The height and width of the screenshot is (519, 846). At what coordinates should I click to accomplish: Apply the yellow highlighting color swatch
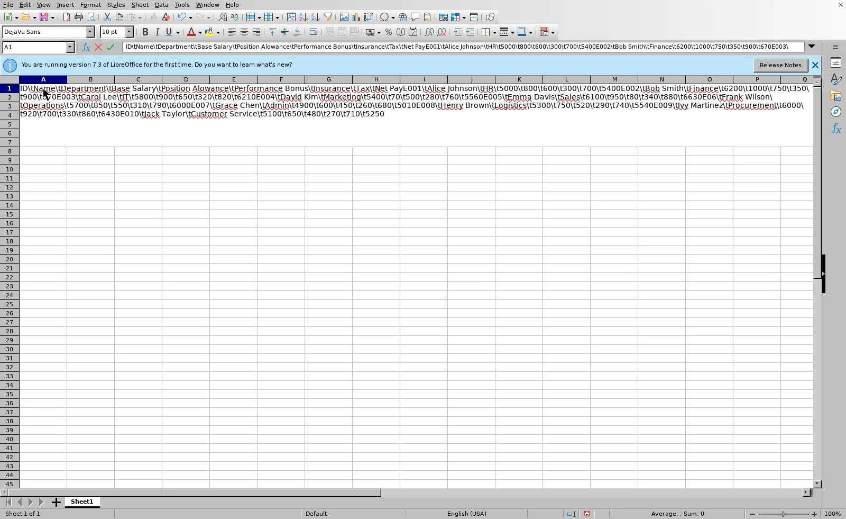pyautogui.click(x=209, y=32)
